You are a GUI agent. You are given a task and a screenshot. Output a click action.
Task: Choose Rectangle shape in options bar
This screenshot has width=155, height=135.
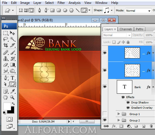52,10
